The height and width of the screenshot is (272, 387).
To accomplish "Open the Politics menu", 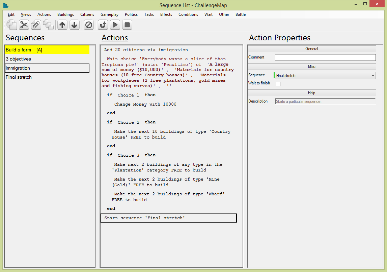I will tap(131, 14).
